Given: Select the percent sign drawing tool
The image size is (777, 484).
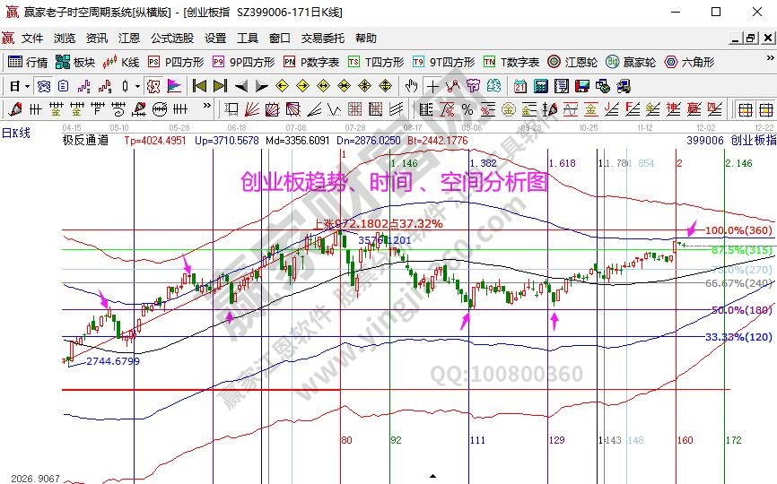Looking at the screenshot, I should click(467, 109).
